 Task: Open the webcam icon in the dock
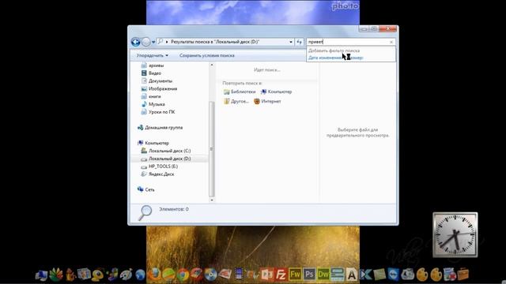(x=97, y=275)
